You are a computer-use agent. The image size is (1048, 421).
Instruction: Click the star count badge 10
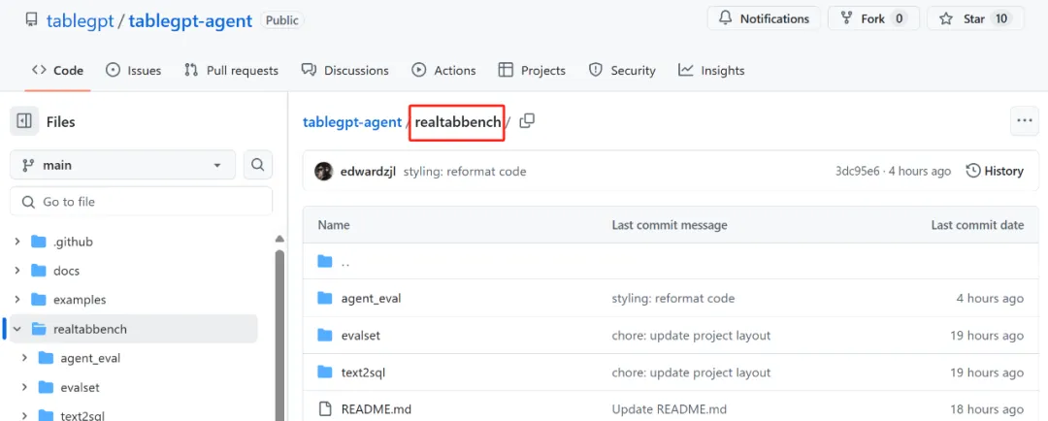pyautogui.click(x=1000, y=18)
